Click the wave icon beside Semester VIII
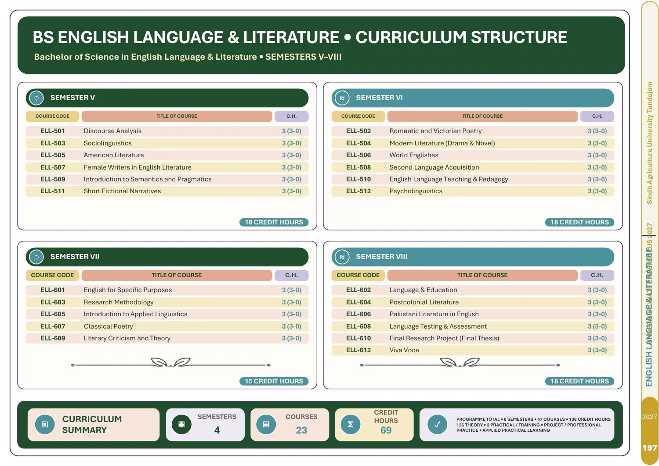This screenshot has height=466, width=659. tap(342, 257)
